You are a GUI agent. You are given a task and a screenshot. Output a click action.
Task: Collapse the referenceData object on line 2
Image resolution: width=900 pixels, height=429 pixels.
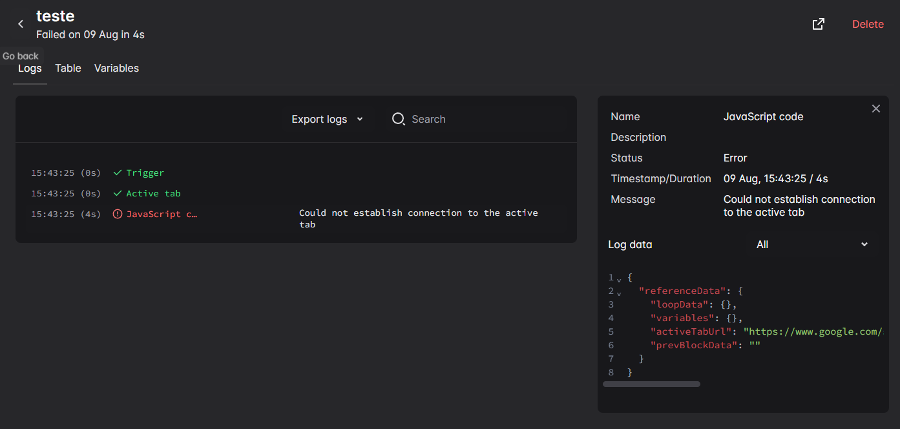[620, 292]
